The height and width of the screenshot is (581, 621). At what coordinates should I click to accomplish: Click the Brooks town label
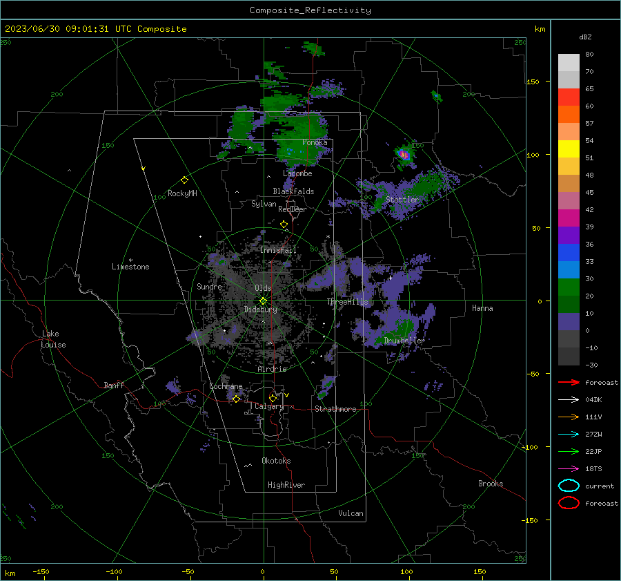pos(491,484)
